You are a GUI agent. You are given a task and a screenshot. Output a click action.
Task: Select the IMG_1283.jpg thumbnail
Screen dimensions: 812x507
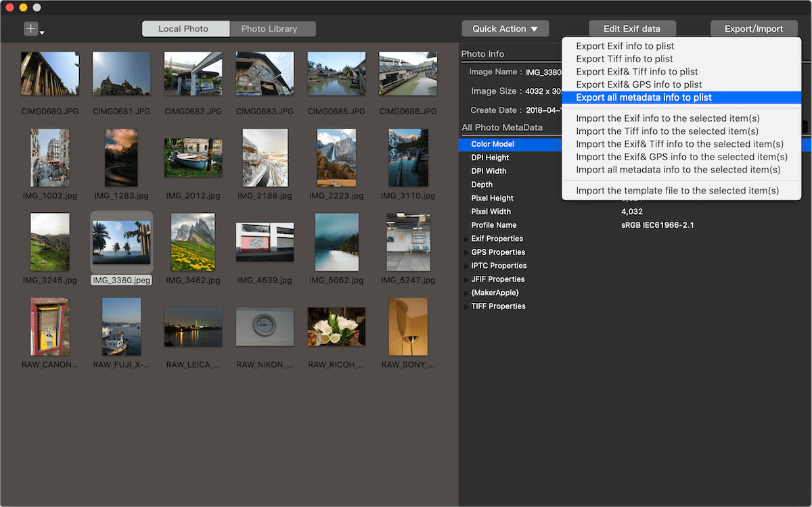click(121, 158)
